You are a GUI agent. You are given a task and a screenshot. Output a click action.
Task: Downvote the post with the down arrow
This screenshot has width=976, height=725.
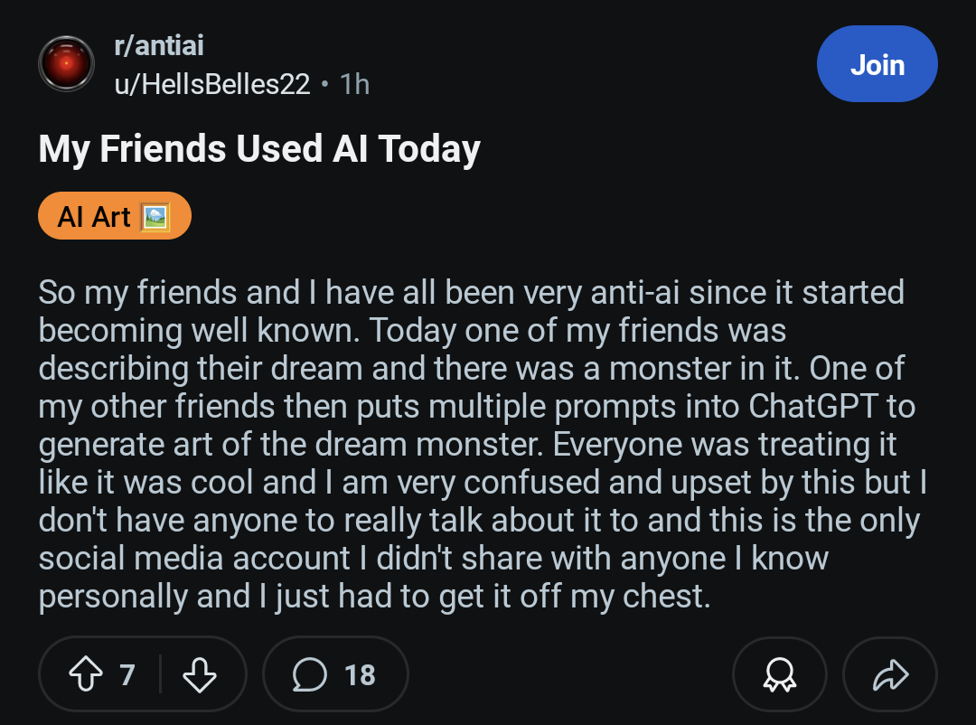tap(200, 674)
